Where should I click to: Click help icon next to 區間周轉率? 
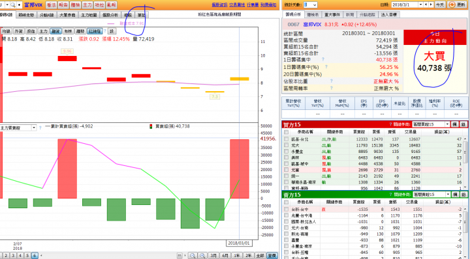332,88
